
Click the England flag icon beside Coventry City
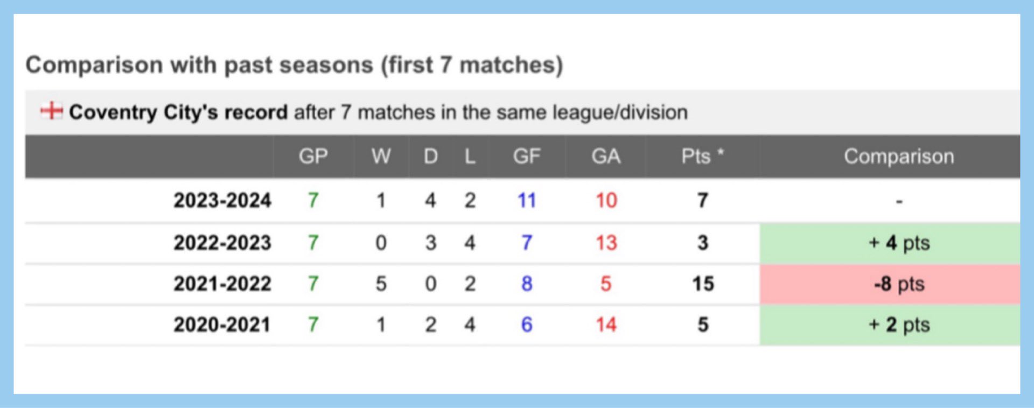click(x=52, y=111)
